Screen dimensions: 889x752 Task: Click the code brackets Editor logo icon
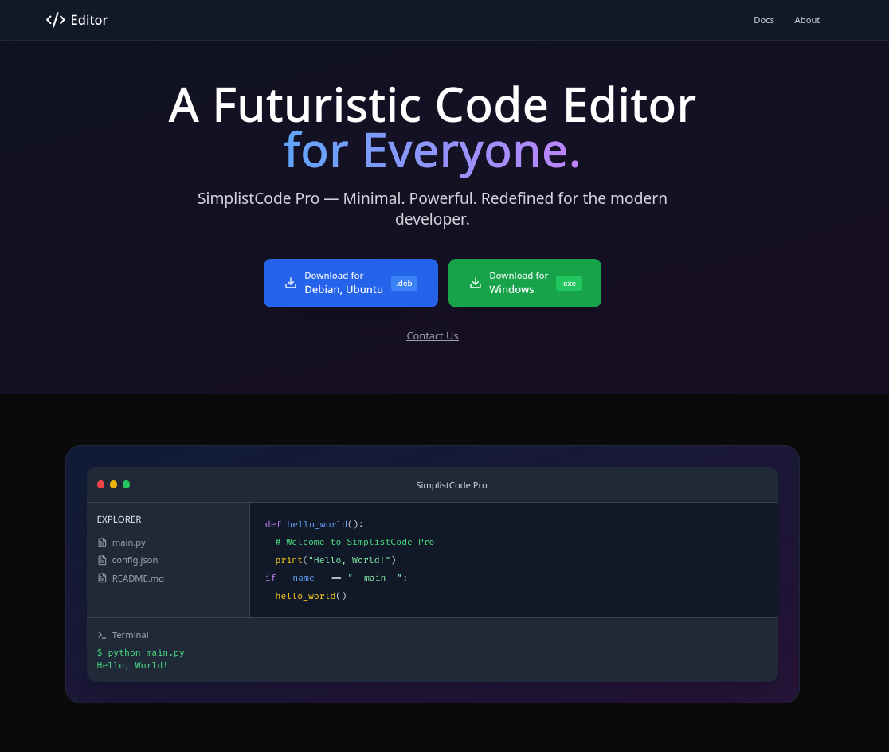click(55, 20)
